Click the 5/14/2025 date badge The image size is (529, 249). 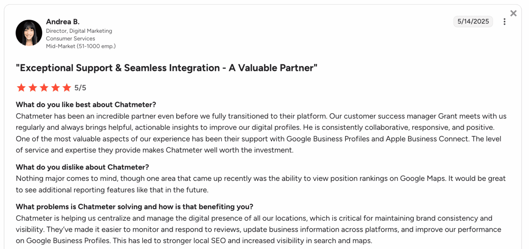pos(473,21)
